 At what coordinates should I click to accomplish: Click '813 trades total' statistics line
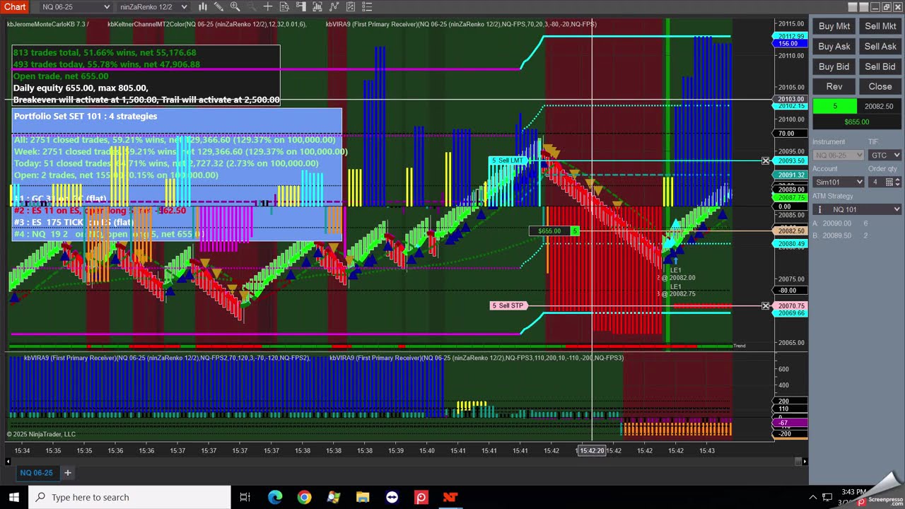click(105, 52)
